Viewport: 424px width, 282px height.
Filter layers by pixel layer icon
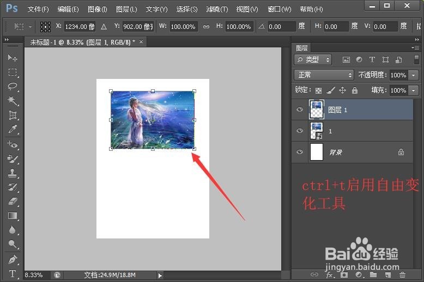346,60
